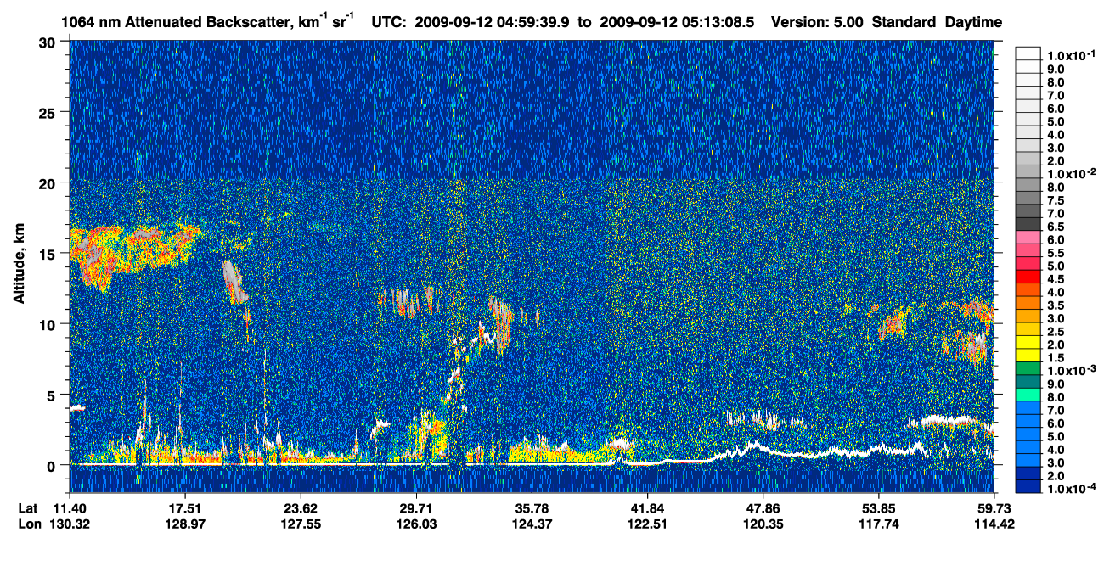The width and height of the screenshot is (1104, 566).
Task: Click the word 'Daytime' in the header
Action: 973,22
